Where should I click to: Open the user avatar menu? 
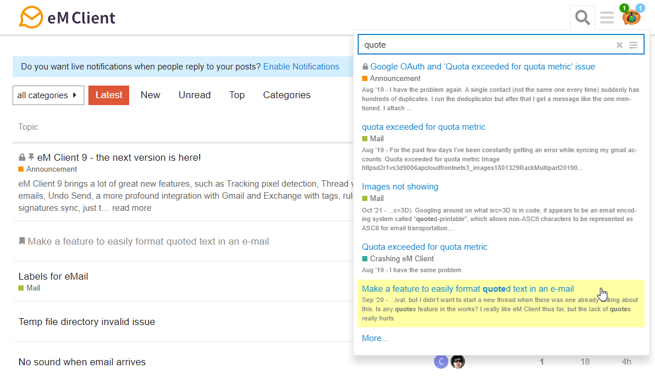[631, 17]
